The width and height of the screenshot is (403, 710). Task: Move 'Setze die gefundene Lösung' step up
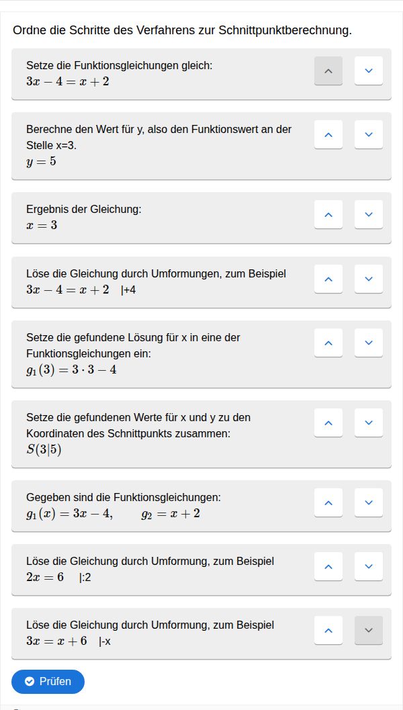328,343
